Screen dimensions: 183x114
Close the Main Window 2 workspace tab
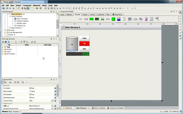click(x=89, y=108)
